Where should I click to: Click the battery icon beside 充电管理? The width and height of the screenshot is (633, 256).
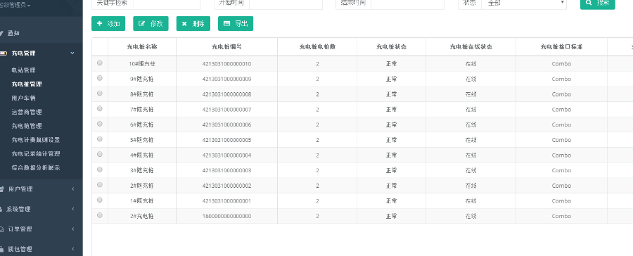(3, 53)
